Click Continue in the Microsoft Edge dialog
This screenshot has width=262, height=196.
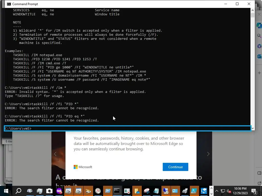point(175,167)
